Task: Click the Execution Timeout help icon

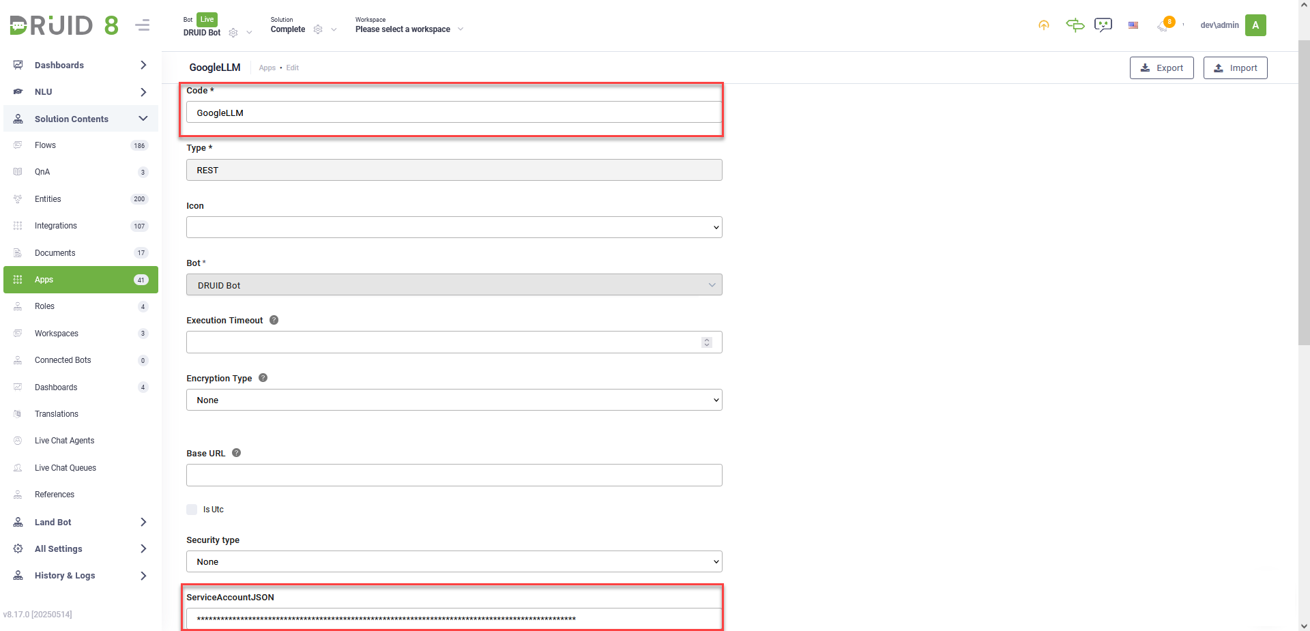Action: click(274, 320)
